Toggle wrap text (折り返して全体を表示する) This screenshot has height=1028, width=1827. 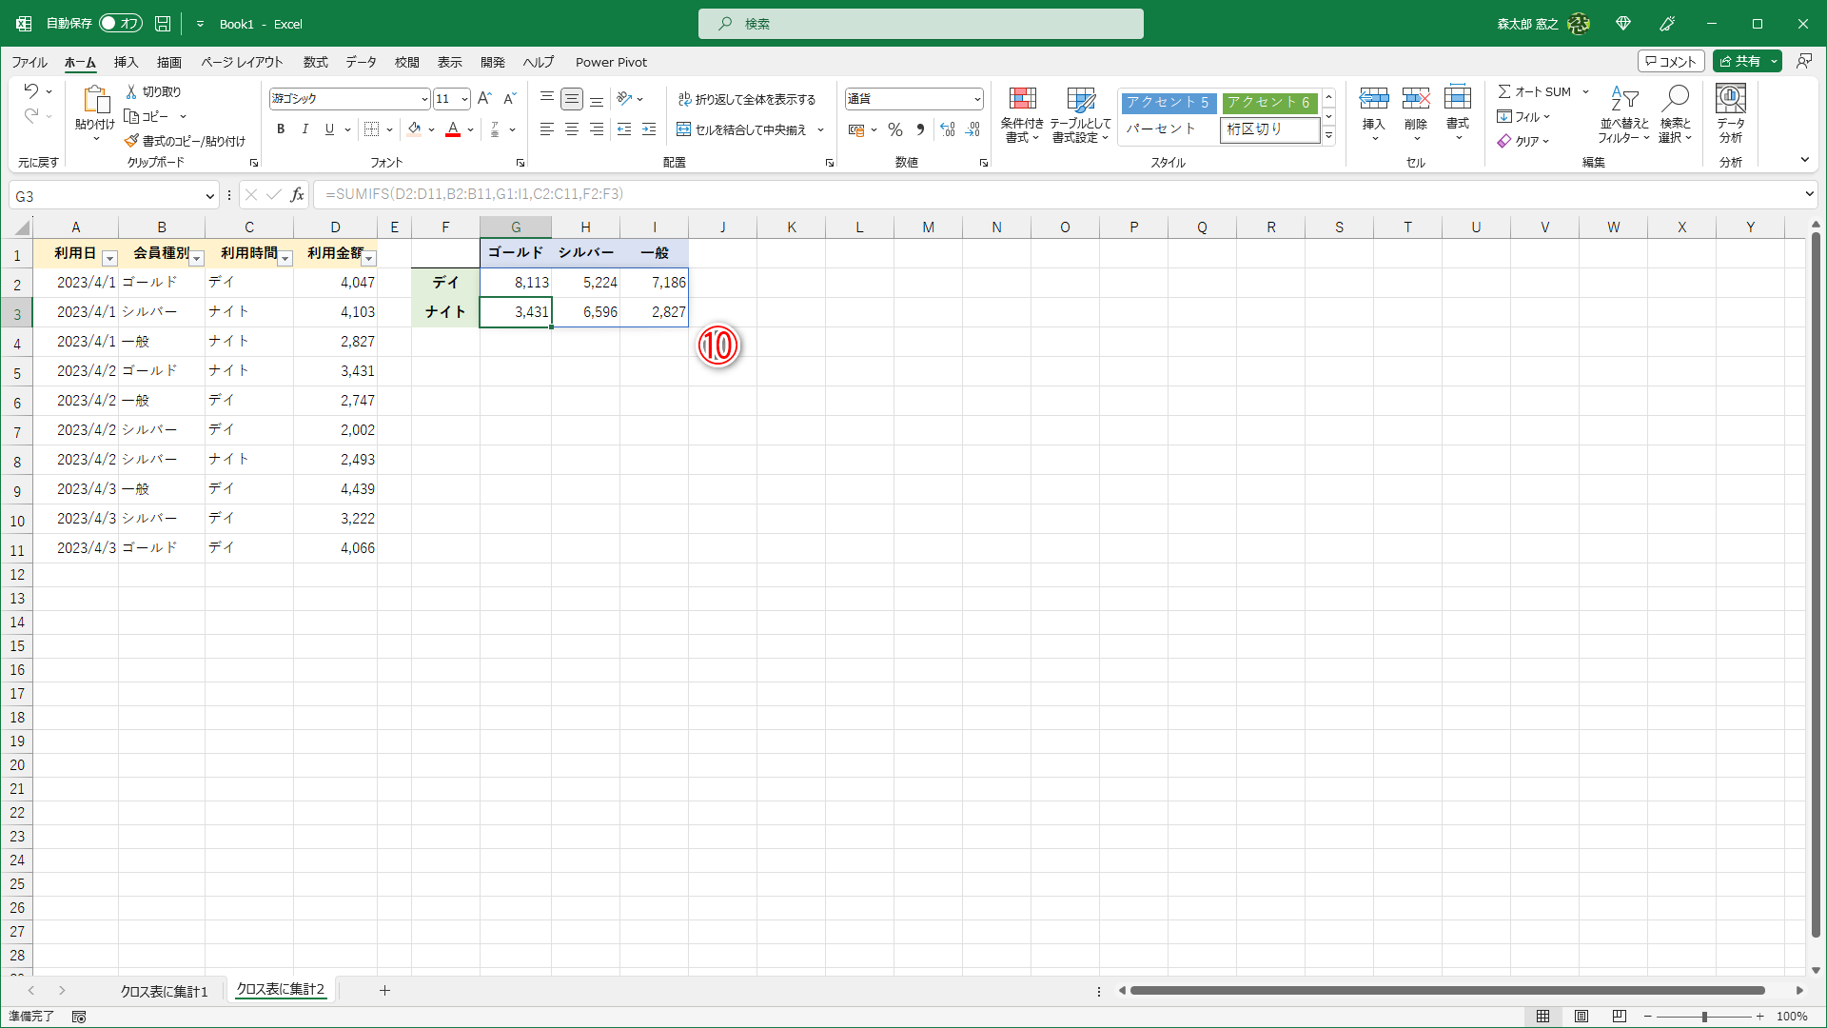point(747,99)
